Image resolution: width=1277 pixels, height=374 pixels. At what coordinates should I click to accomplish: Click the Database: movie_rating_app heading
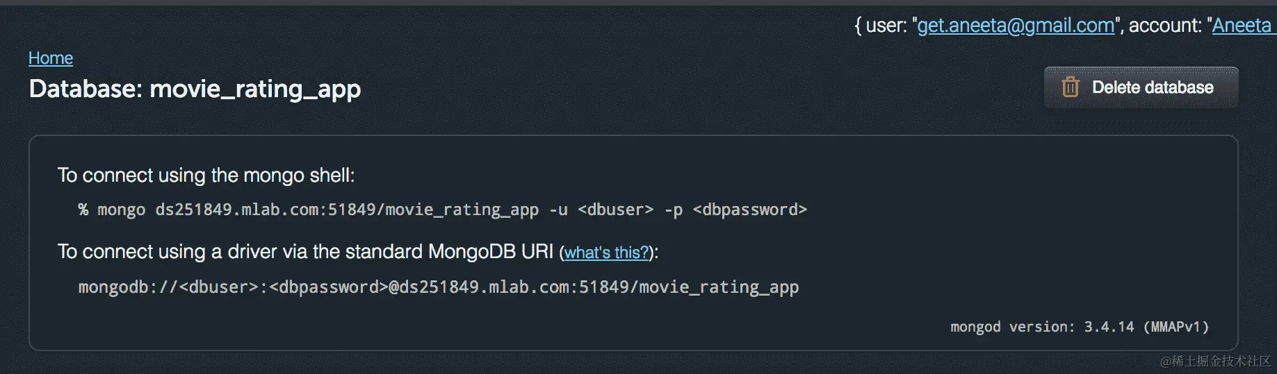pos(195,89)
